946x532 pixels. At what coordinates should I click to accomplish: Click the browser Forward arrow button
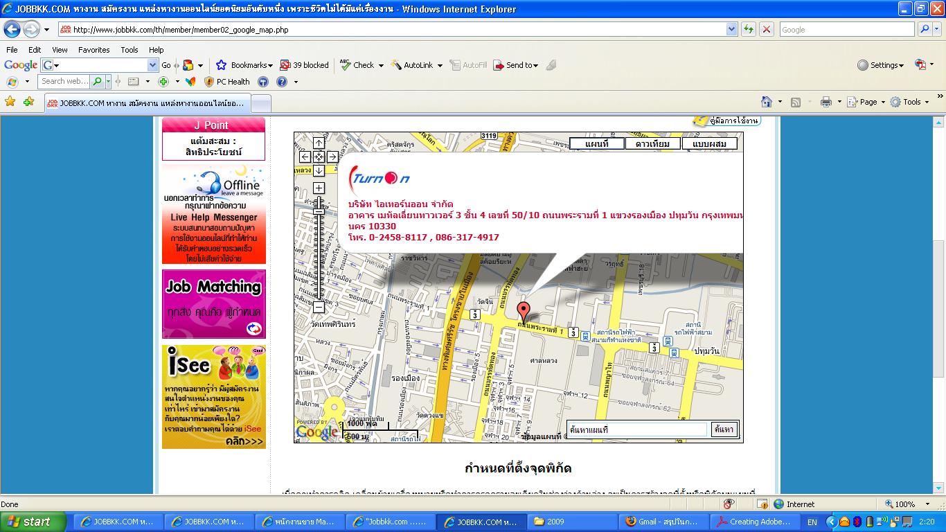[x=31, y=30]
